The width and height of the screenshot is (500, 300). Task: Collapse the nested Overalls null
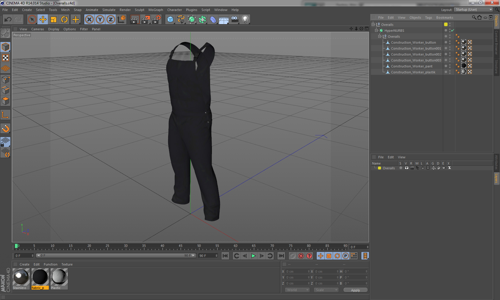(x=380, y=36)
